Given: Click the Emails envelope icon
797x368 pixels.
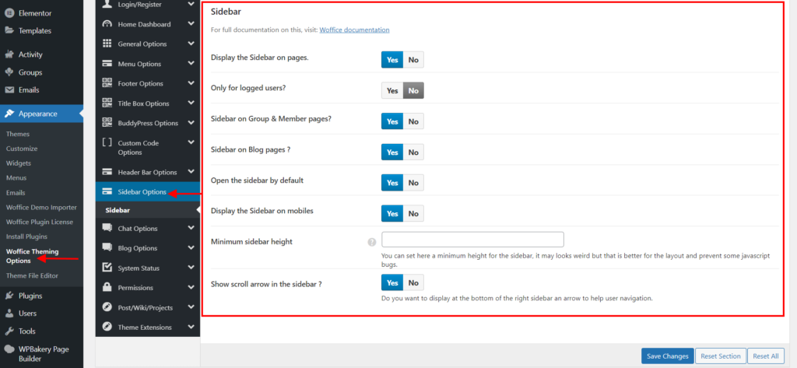Looking at the screenshot, I should [9, 90].
